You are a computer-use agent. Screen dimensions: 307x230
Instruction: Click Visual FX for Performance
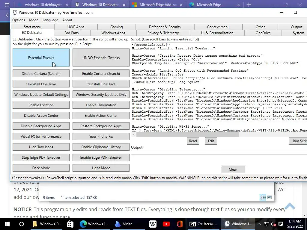[41, 137]
